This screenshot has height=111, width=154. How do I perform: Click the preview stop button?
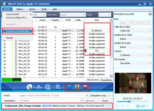pos(128,106)
